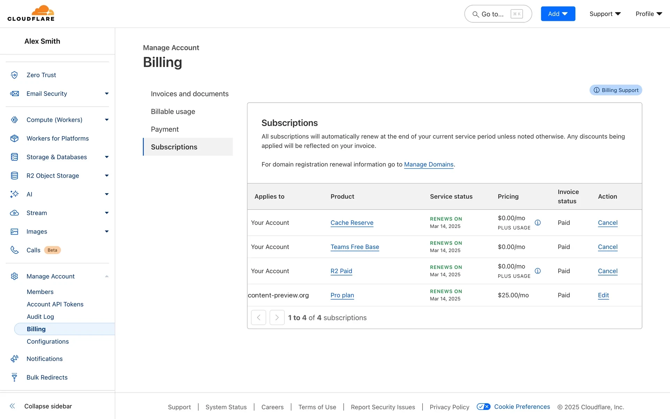670x419 pixels.
Task: Click the Images picture icon
Action: pos(14,231)
